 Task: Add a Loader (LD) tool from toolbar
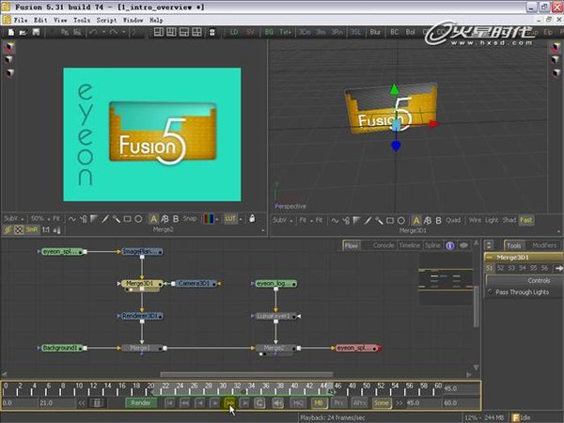tap(234, 32)
